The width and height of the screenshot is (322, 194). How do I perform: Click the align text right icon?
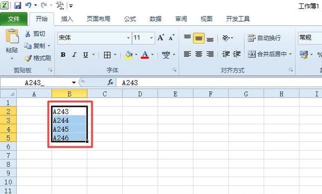point(210,54)
